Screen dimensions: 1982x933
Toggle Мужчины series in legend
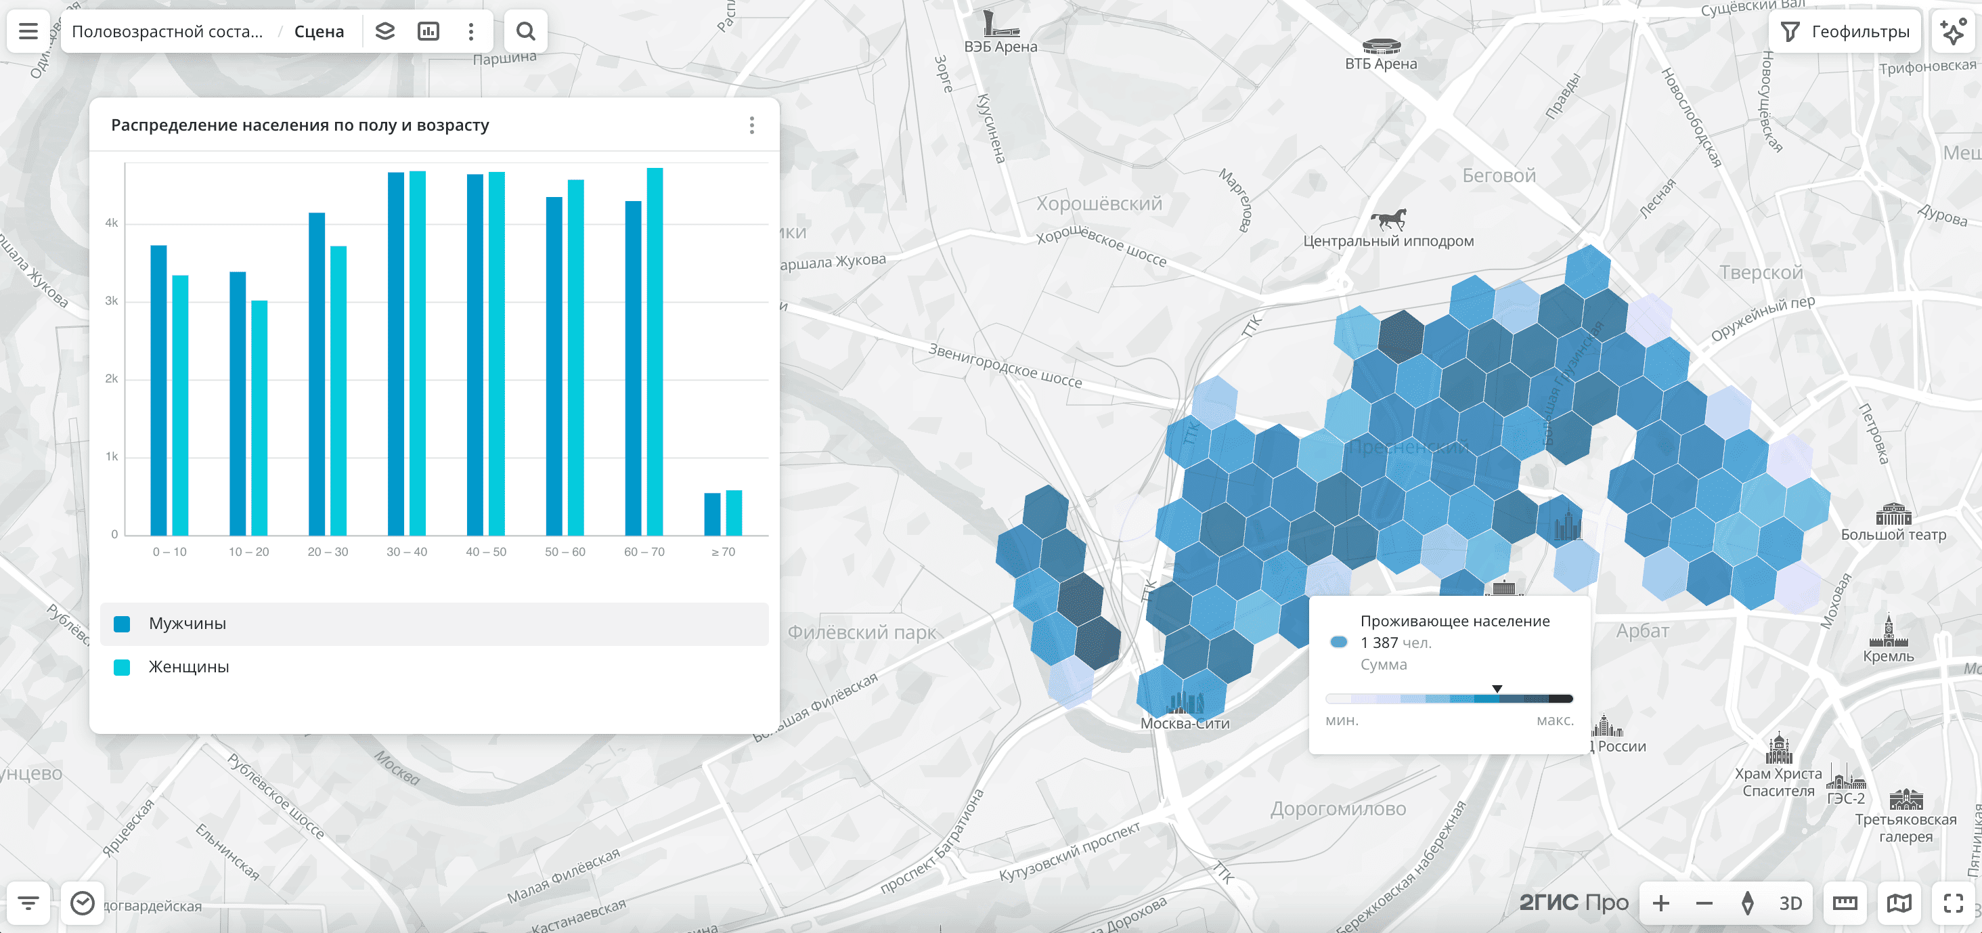pos(187,624)
